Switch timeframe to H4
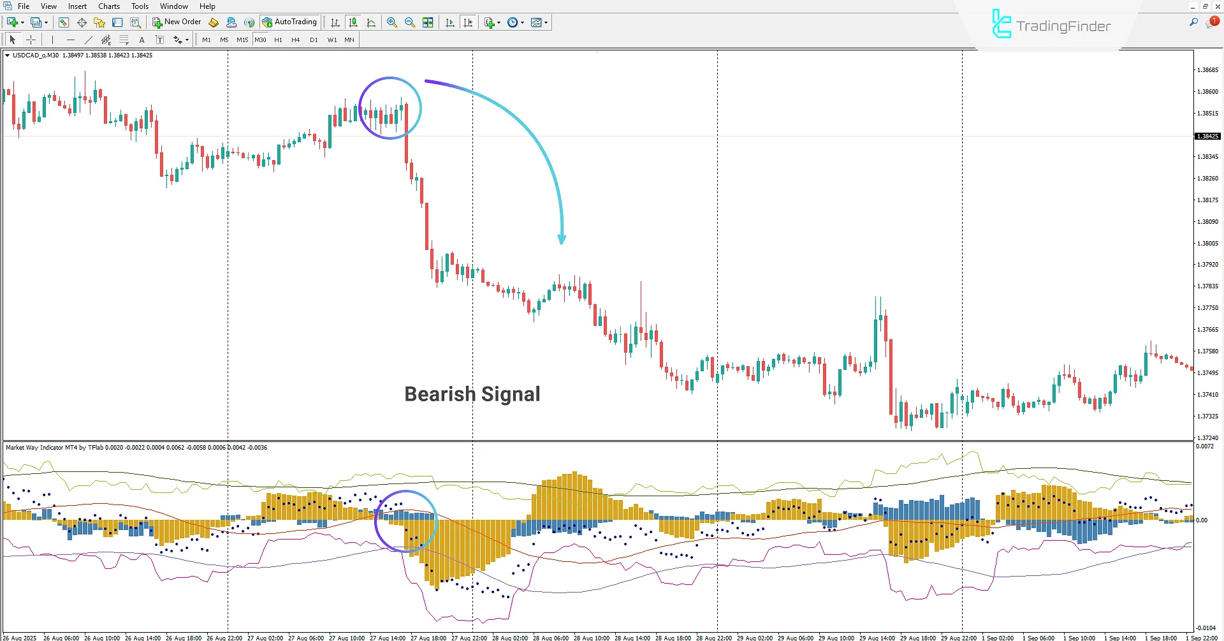 pyautogui.click(x=295, y=39)
